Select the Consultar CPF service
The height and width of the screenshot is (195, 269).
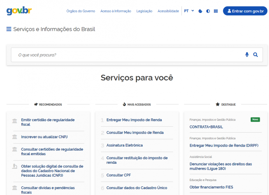tap(119, 175)
